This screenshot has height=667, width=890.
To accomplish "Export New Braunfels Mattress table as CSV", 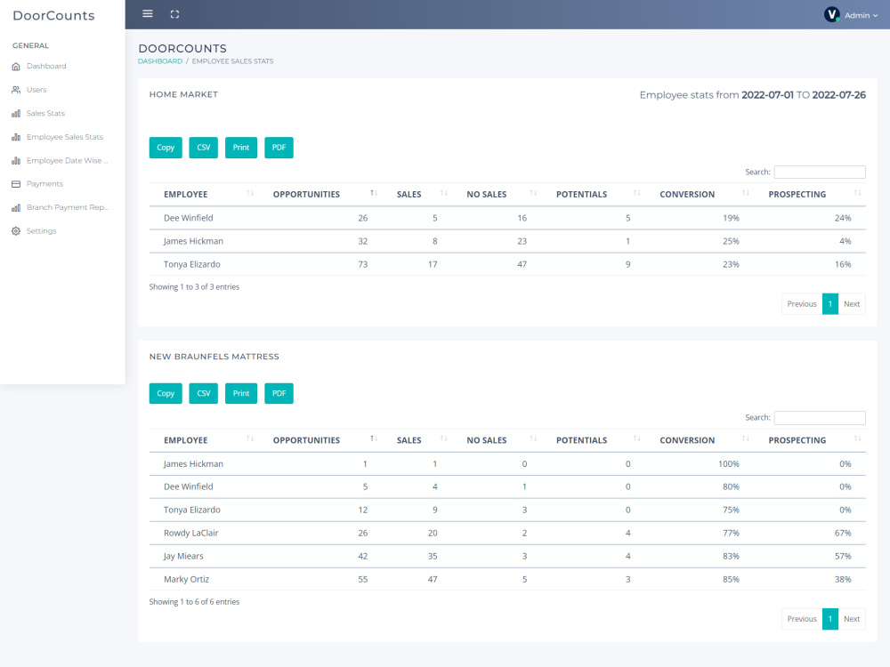I will coord(203,394).
